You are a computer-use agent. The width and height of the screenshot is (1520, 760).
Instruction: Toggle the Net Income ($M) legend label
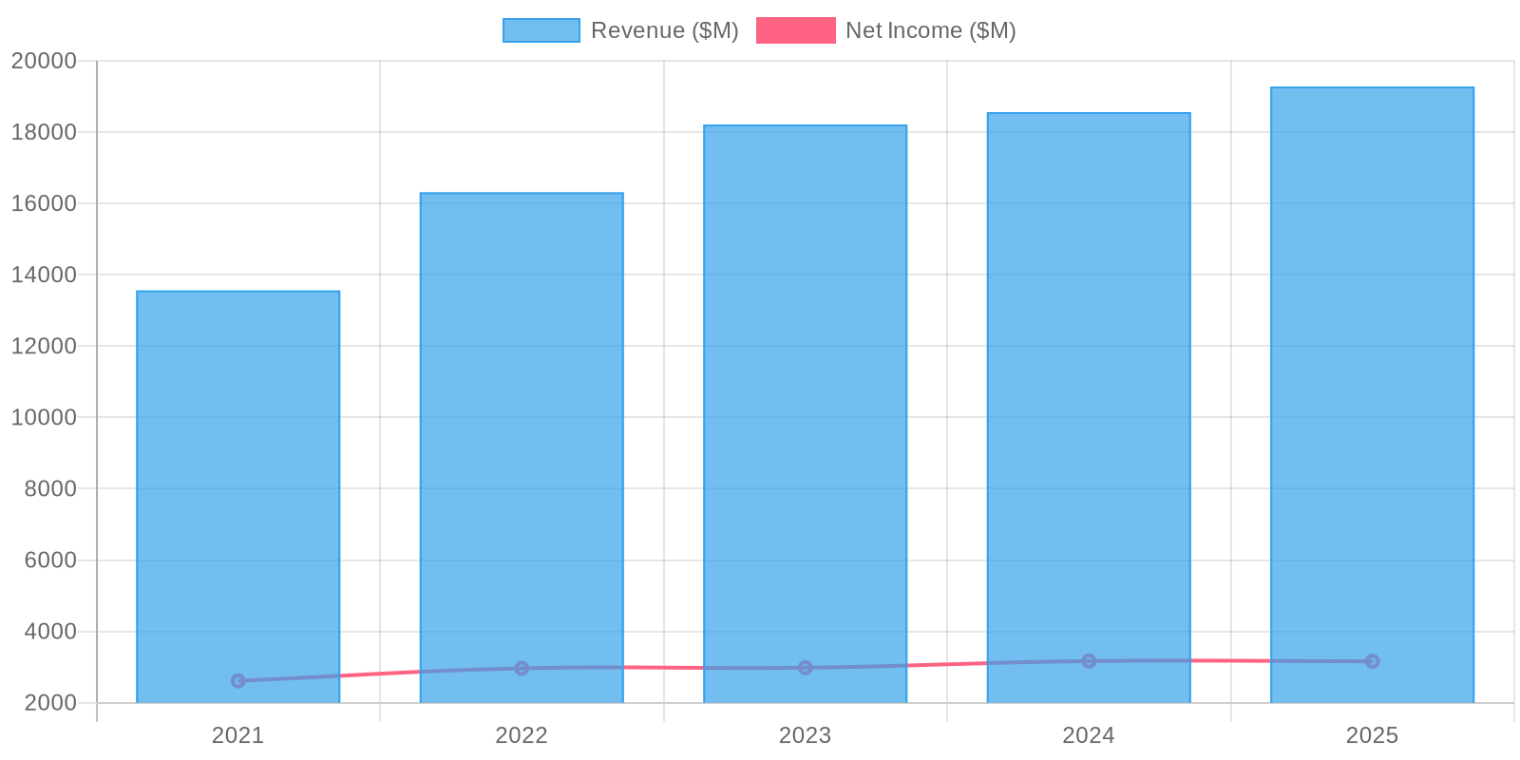[x=930, y=30]
